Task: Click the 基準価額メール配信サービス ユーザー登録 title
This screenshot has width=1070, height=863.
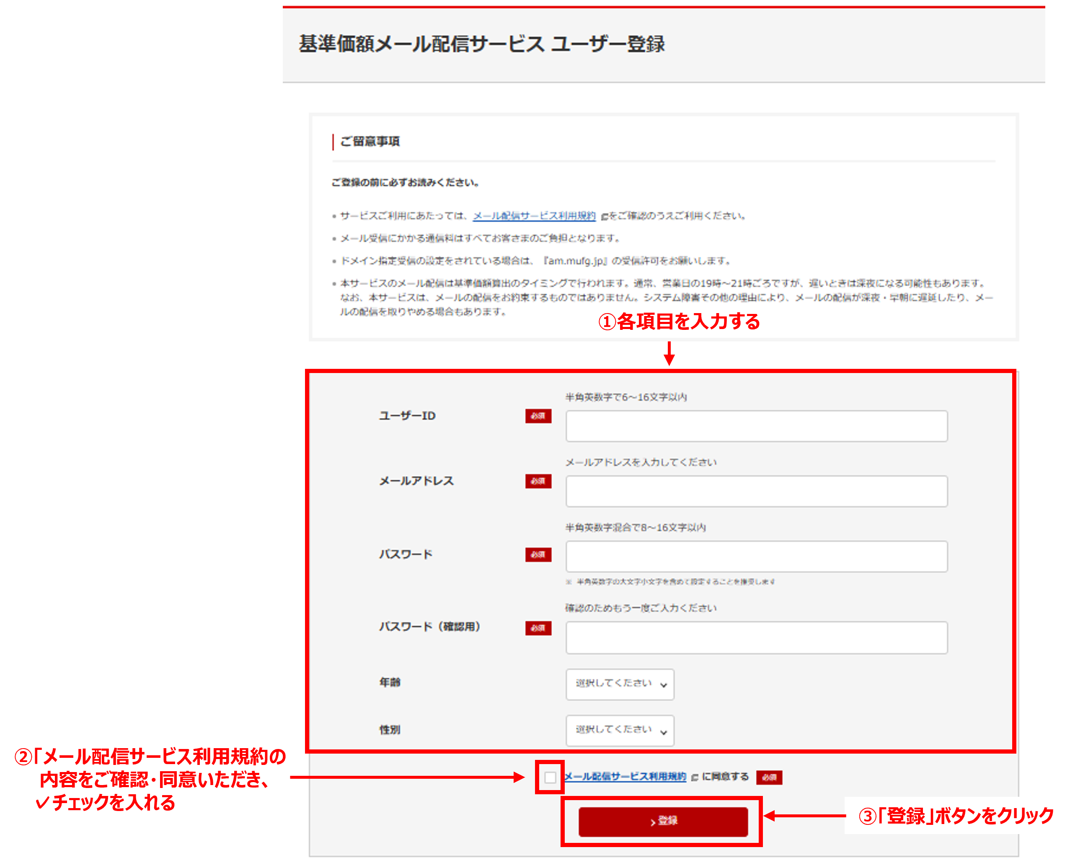Action: 481,44
